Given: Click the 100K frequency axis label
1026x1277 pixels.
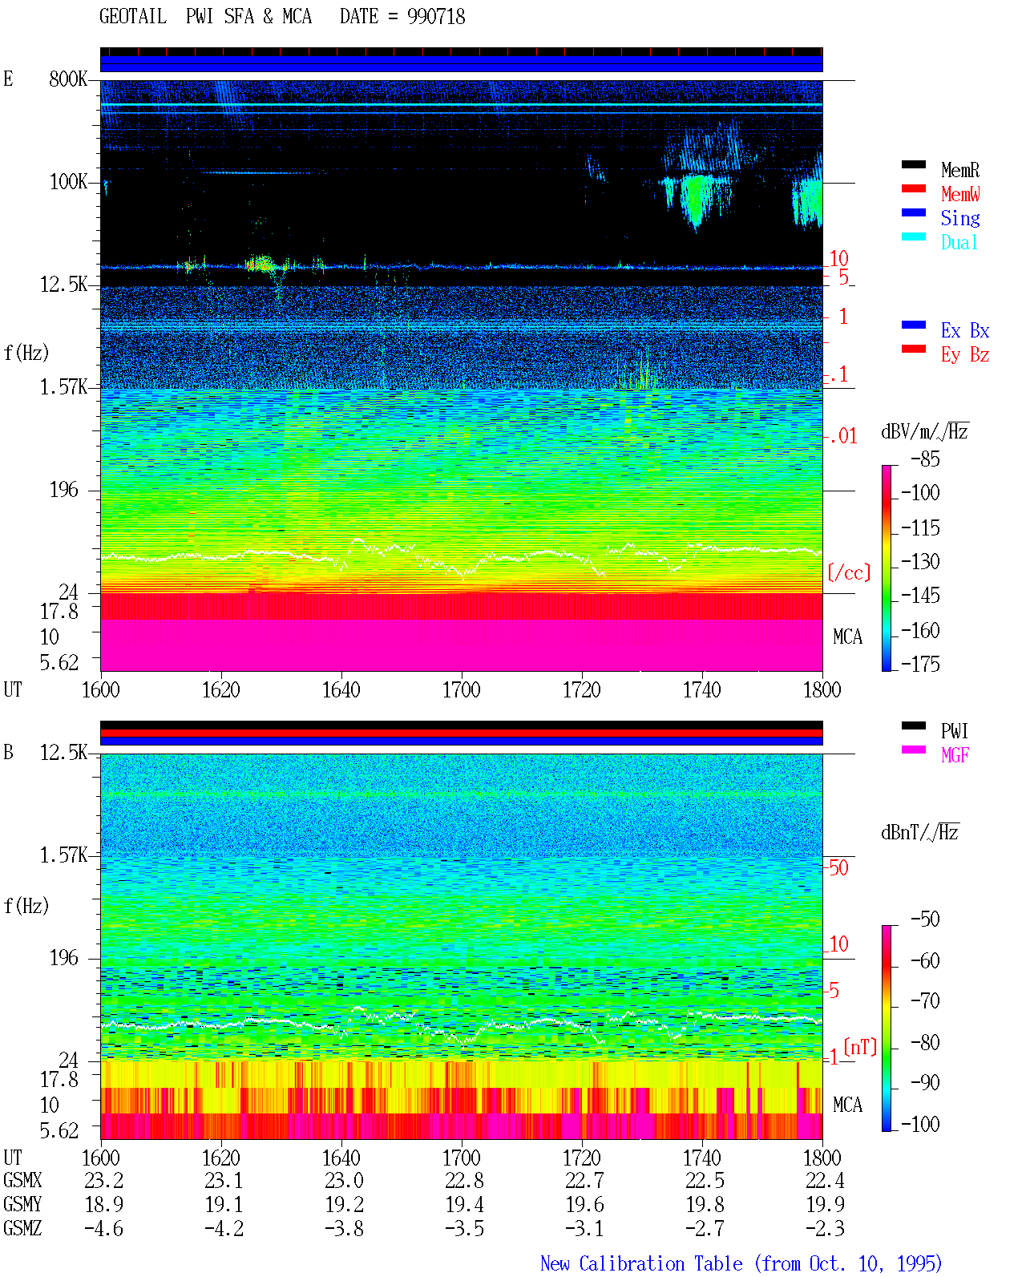Looking at the screenshot, I should 68,182.
